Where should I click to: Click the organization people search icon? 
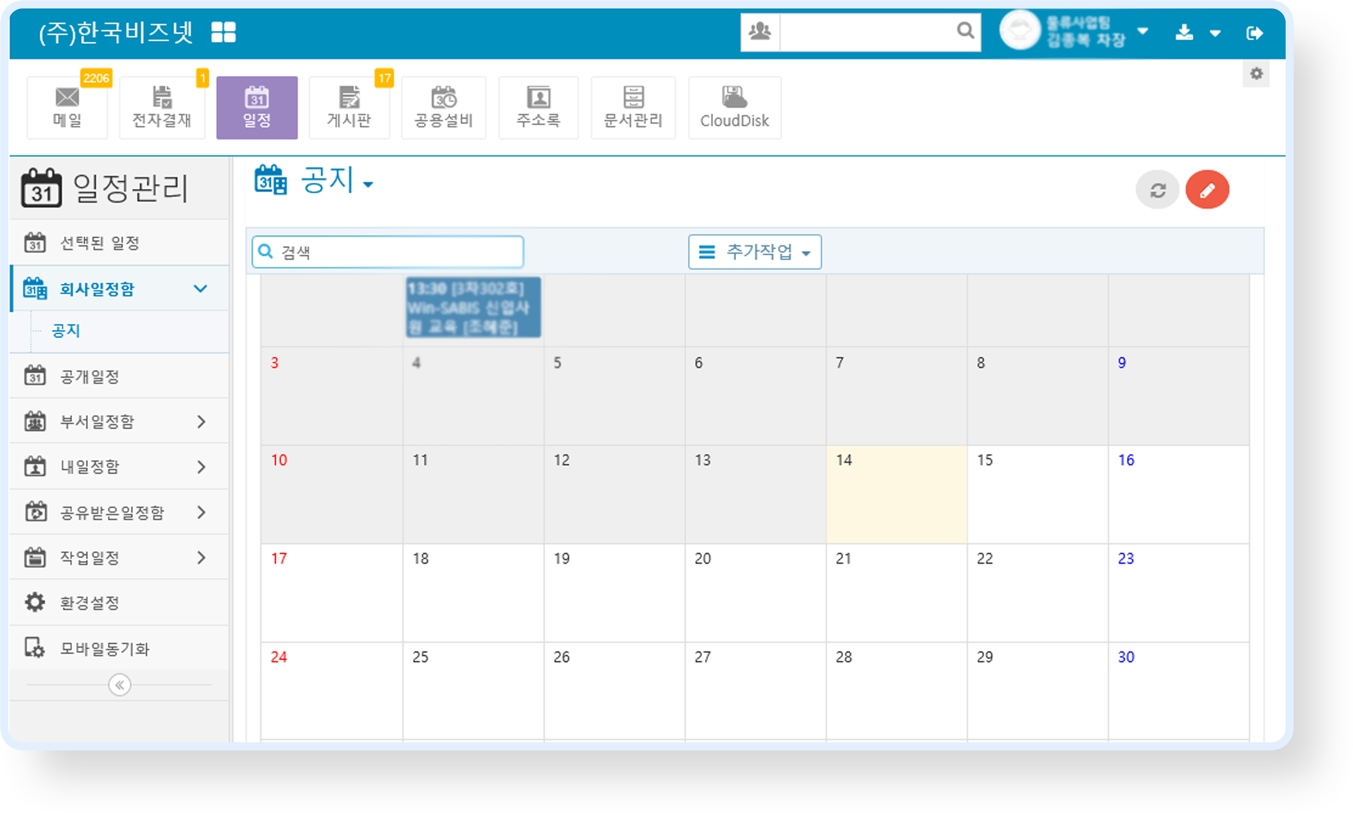[760, 32]
